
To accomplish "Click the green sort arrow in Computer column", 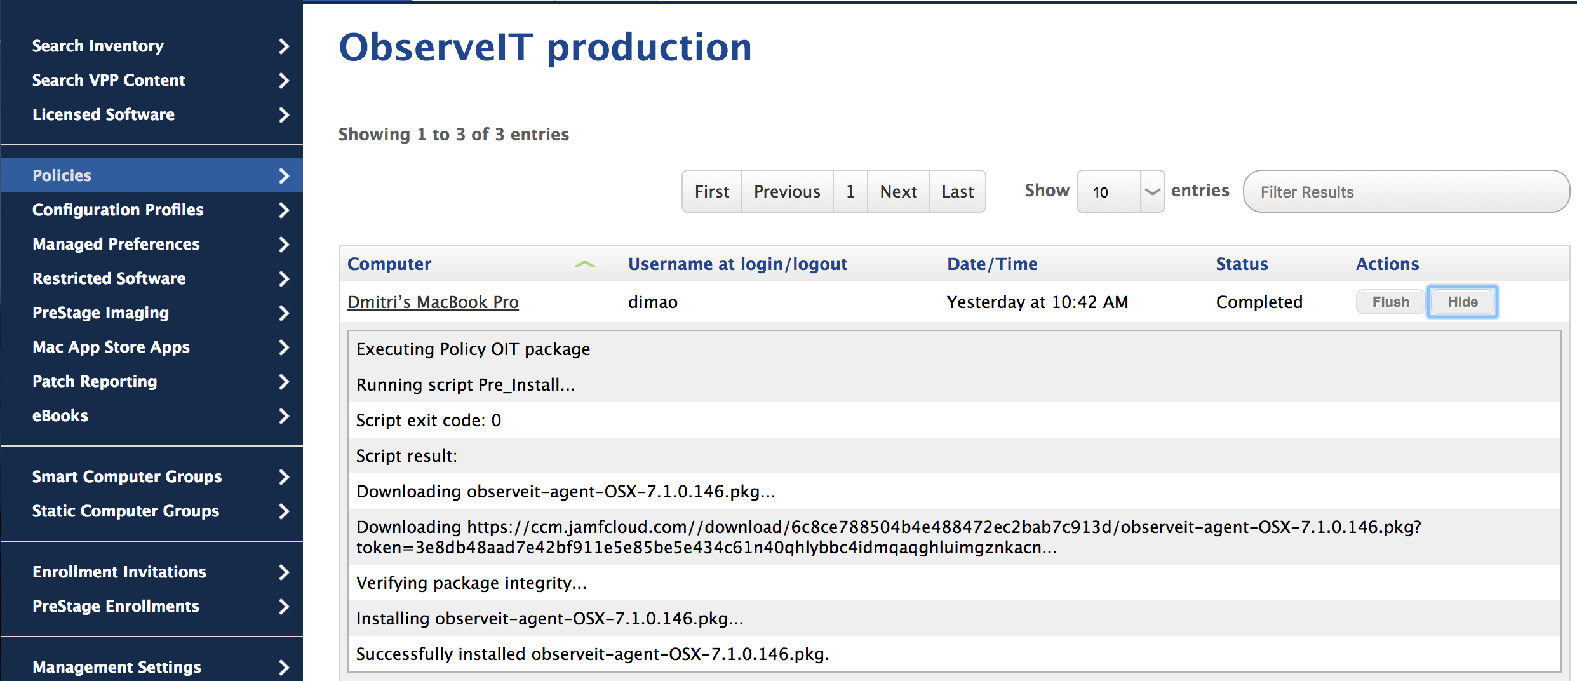I will [x=584, y=265].
